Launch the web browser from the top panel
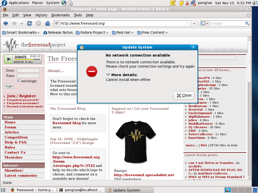The width and height of the screenshot is (258, 193). [64, 3]
